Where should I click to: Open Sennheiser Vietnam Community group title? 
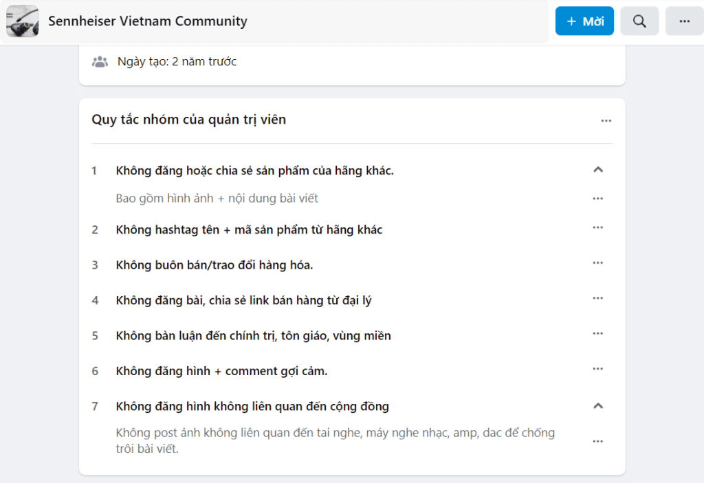(x=148, y=21)
